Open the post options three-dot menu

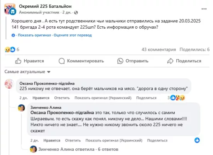click(204, 9)
